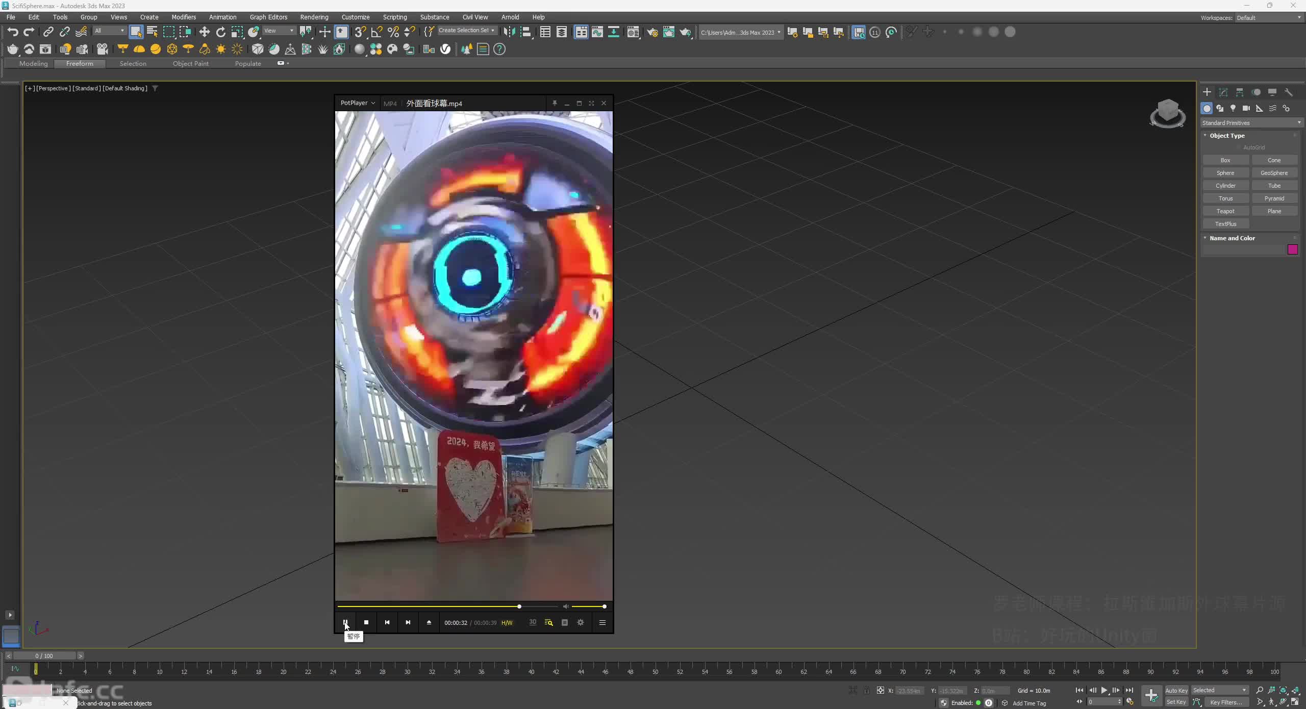The width and height of the screenshot is (1306, 709).
Task: Open the Compact Material Editor sphere icon
Action: click(359, 49)
